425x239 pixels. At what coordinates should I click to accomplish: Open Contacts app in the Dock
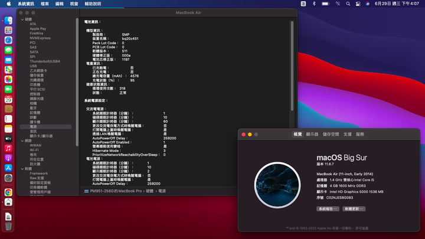[8, 109]
